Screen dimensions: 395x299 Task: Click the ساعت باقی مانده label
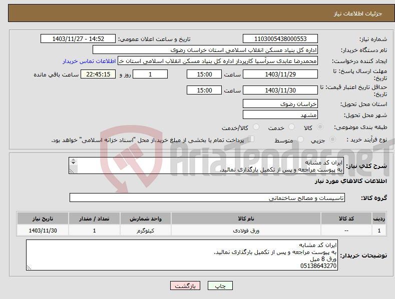[x=56, y=74]
